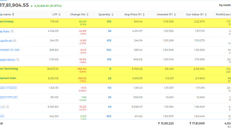Open the My Holdings label
Viewport: 231px width, 129px height.
click(x=225, y=5)
